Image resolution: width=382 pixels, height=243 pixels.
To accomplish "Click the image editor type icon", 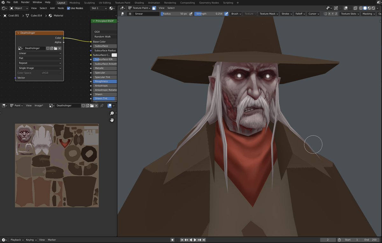I will 4,105.
